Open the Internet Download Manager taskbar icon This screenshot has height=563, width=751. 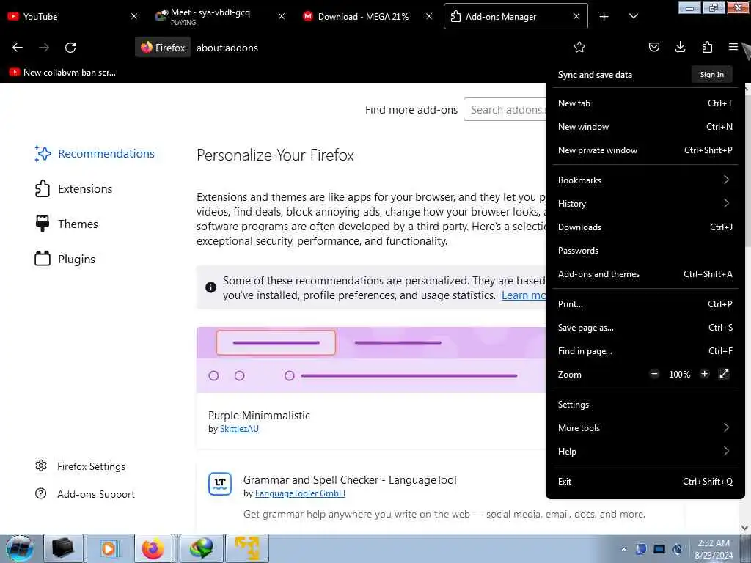[x=201, y=548]
